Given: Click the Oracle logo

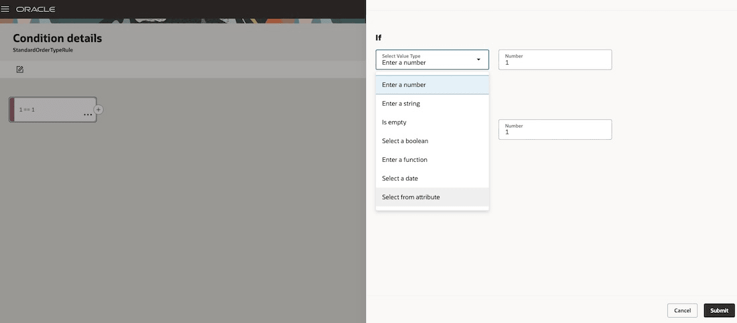Looking at the screenshot, I should (36, 9).
